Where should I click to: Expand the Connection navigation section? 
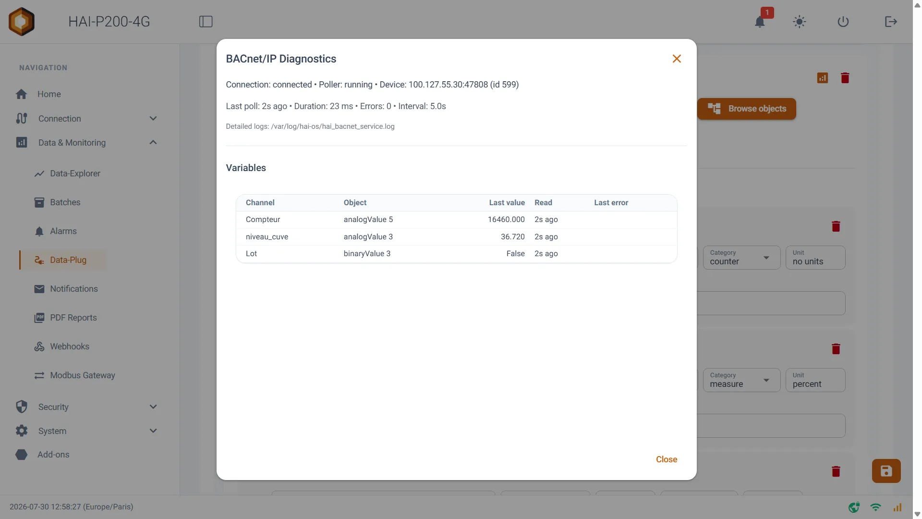click(x=86, y=118)
